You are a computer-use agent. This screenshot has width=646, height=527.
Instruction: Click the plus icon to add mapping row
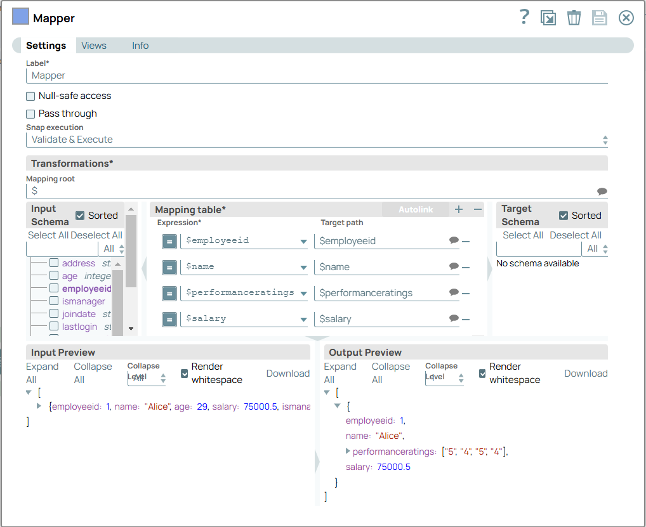459,209
